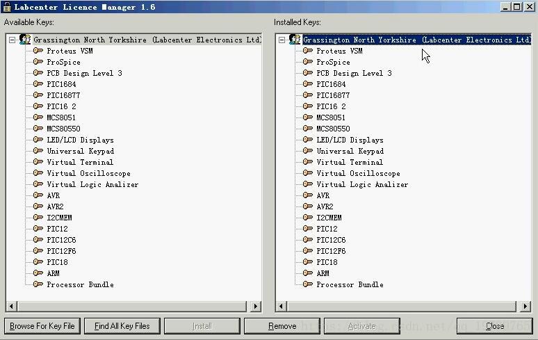Click the padlock icon in the title bar

(7, 7)
